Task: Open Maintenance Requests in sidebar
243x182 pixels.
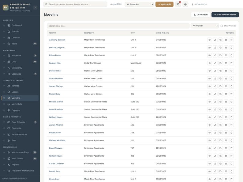Action: pos(20,152)
